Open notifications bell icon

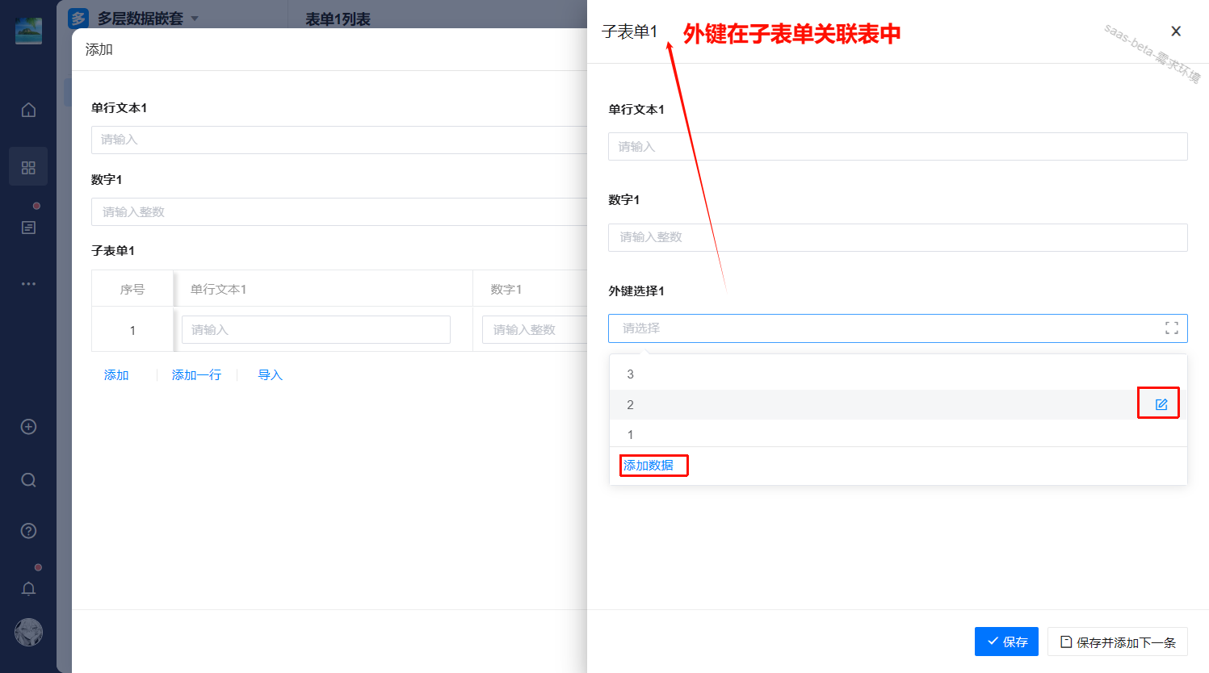point(28,588)
